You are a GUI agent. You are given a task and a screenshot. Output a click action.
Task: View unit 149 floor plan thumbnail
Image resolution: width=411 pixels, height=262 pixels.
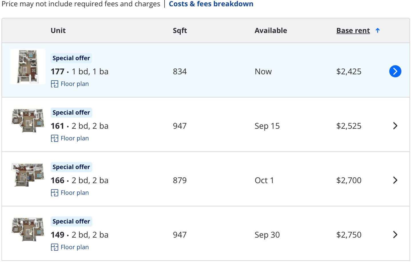tap(28, 229)
